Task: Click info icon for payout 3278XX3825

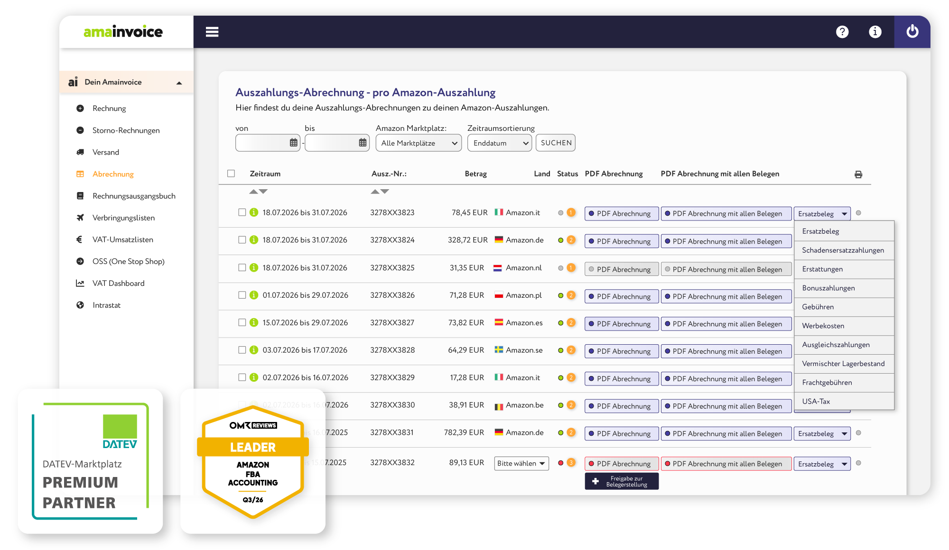Action: pyautogui.click(x=254, y=267)
